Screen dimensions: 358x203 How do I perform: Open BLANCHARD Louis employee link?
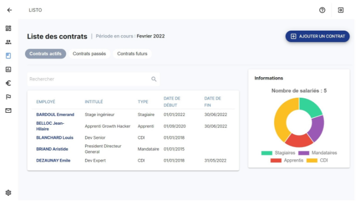pos(55,138)
